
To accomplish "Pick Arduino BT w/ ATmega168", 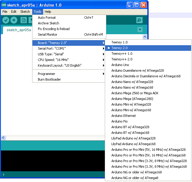I will pos(148,133).
